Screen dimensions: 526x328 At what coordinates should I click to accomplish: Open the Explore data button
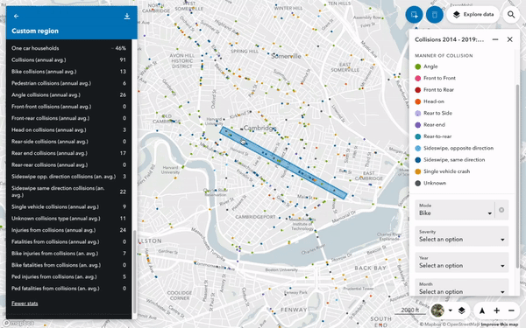click(473, 15)
